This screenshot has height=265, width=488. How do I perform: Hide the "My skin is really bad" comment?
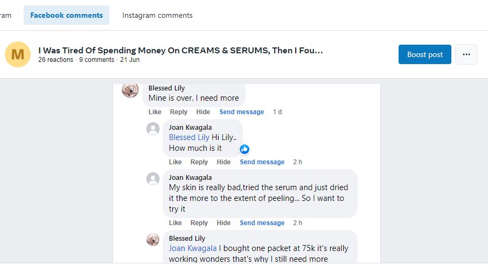pyautogui.click(x=224, y=223)
